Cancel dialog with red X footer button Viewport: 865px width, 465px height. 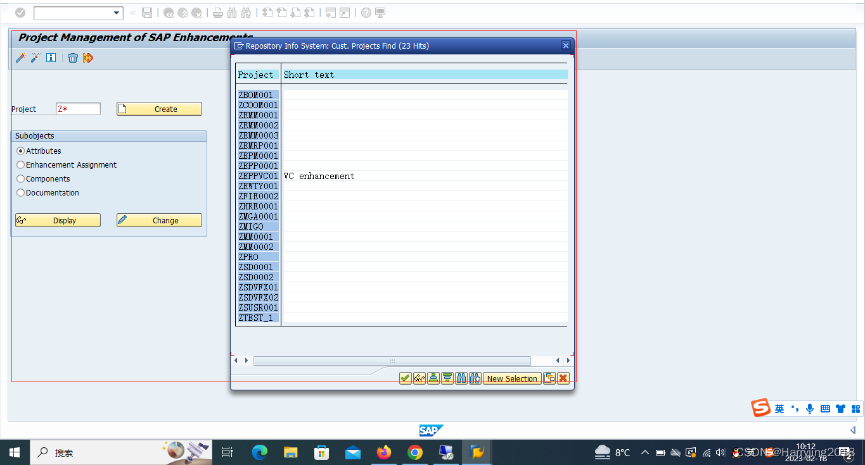coord(563,378)
